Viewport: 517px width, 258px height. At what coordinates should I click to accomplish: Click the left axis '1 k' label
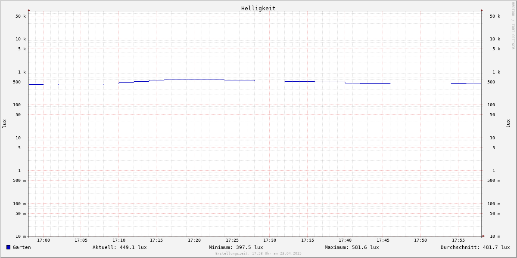(x=22, y=72)
